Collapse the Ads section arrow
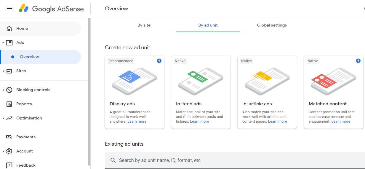 coord(3,43)
